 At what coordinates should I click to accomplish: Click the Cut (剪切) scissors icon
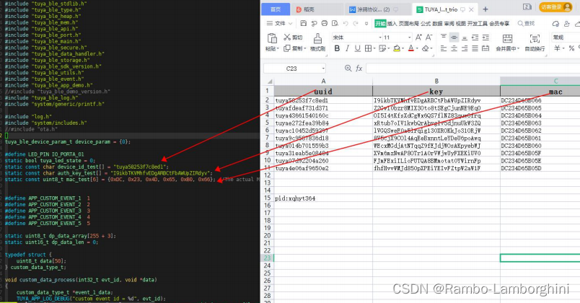(x=287, y=37)
